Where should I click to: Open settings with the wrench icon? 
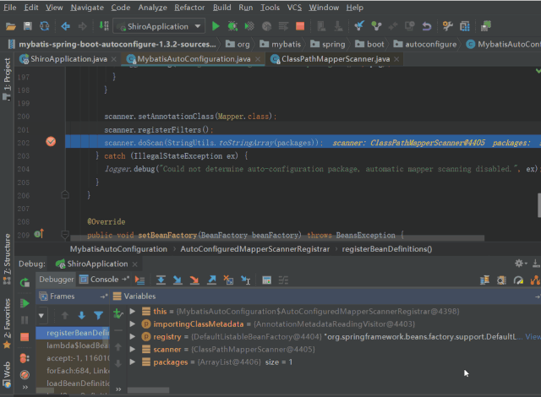tap(447, 26)
